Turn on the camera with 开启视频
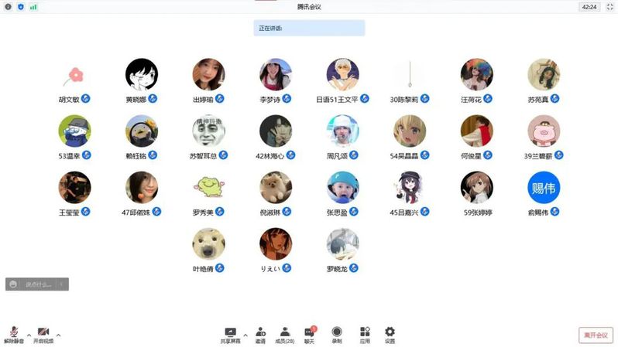The image size is (618, 347). pyautogui.click(x=43, y=335)
